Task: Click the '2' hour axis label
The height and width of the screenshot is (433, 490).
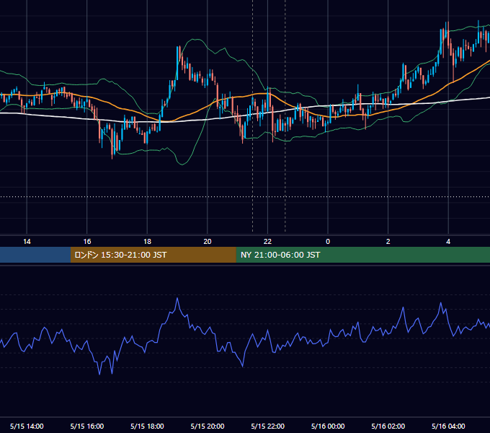Action: coord(388,242)
